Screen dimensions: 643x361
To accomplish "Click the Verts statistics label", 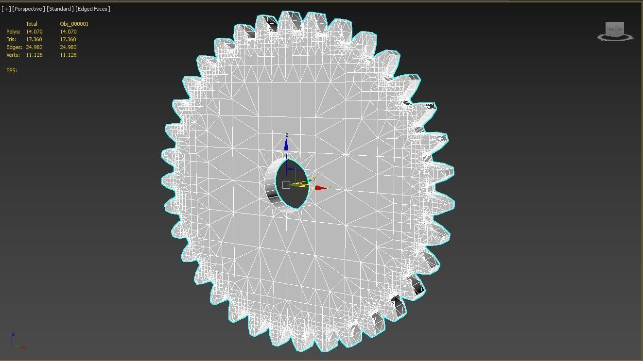I will pyautogui.click(x=13, y=55).
